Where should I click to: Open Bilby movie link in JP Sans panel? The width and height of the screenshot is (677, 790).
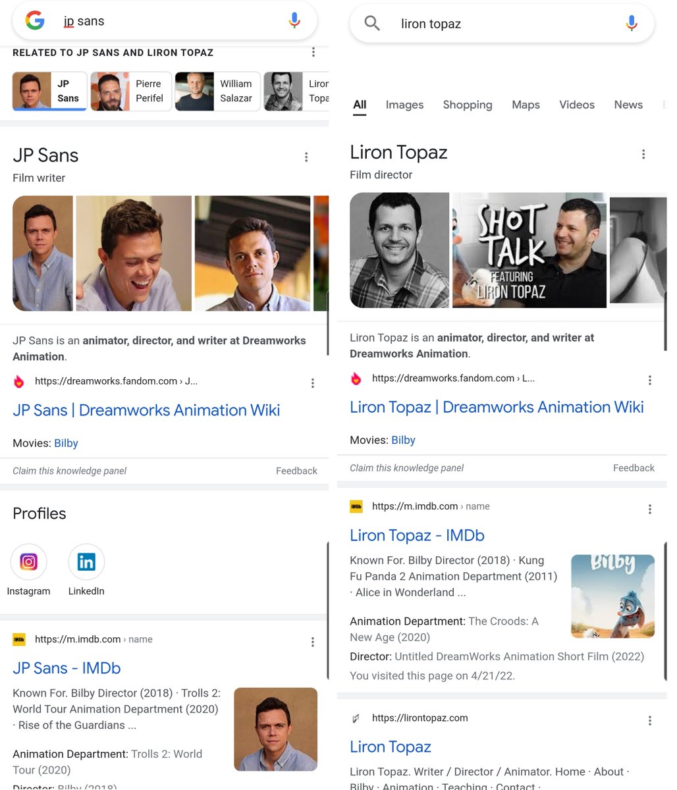(66, 443)
